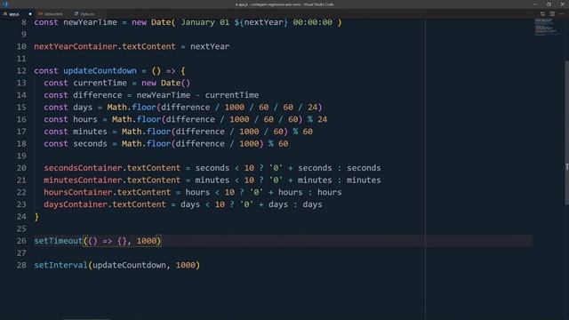Click 'currentTime' on line 13
This screenshot has height=320, width=569.
pyautogui.click(x=100, y=83)
